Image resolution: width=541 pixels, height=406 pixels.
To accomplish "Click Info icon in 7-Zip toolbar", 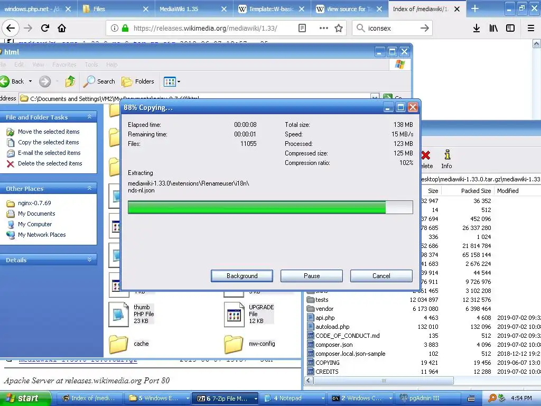I will pyautogui.click(x=447, y=159).
